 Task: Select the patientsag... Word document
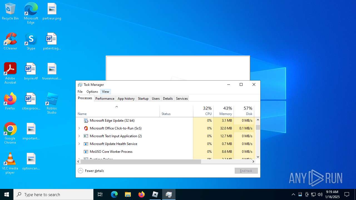point(52,42)
